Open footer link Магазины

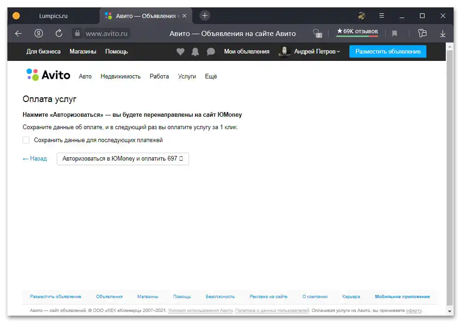tap(148, 297)
